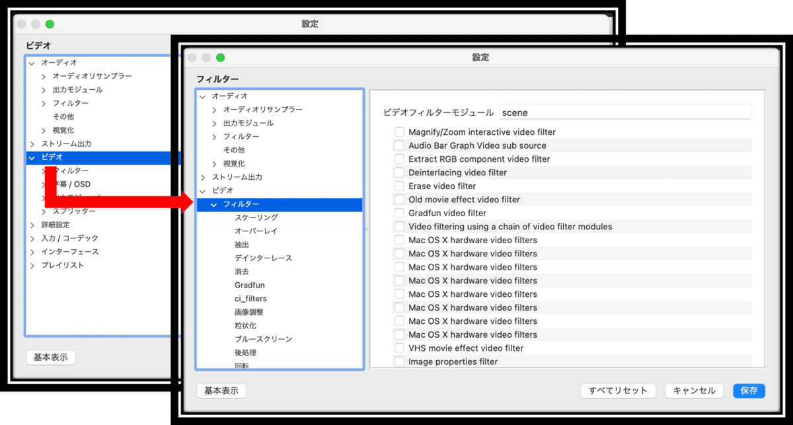The image size is (793, 425).
Task: Select 消去 tree item
Action: click(242, 272)
